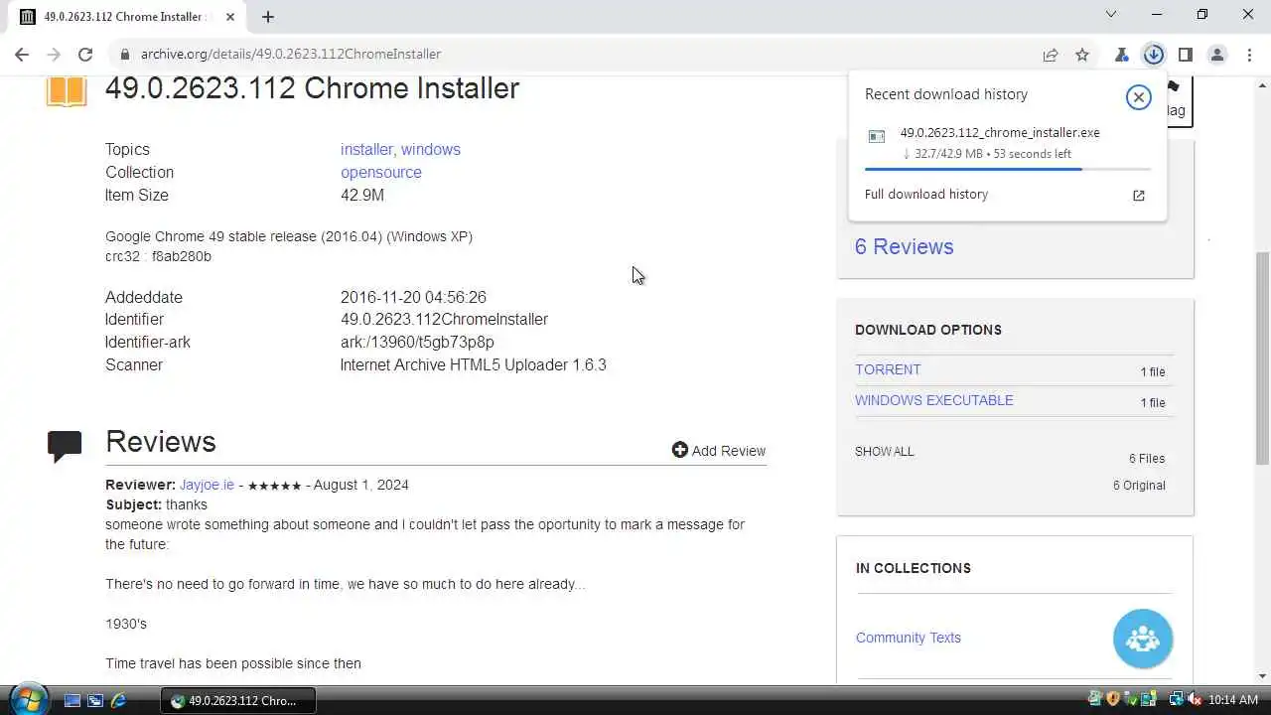Click Switch between windows quick launch icon
Viewport: 1271px width, 715px height.
[x=95, y=700]
